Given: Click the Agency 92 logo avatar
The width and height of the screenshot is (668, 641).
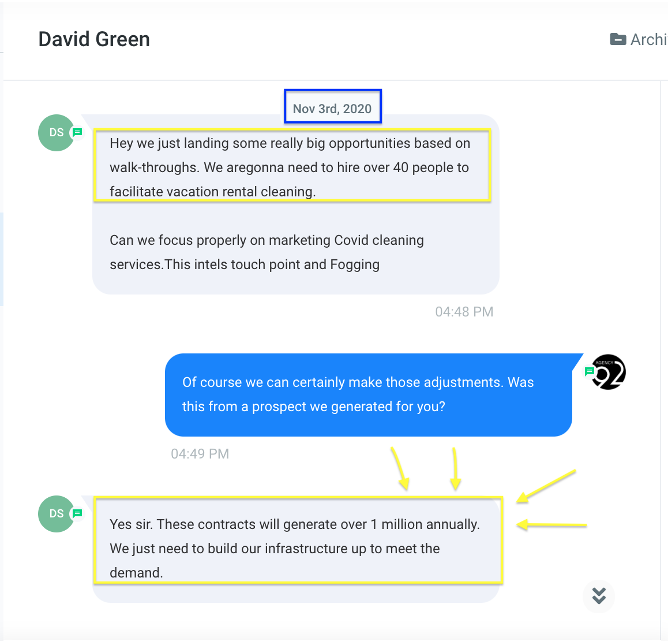Looking at the screenshot, I should [x=609, y=372].
